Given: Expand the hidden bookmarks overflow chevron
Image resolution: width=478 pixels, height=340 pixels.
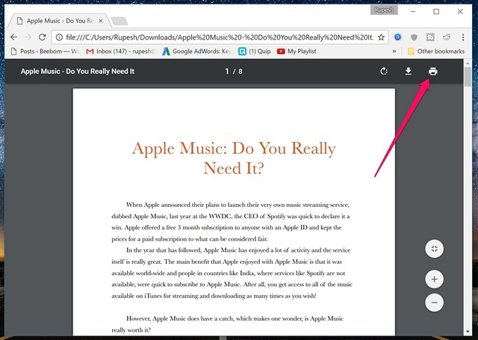Looking at the screenshot, I should [x=394, y=52].
